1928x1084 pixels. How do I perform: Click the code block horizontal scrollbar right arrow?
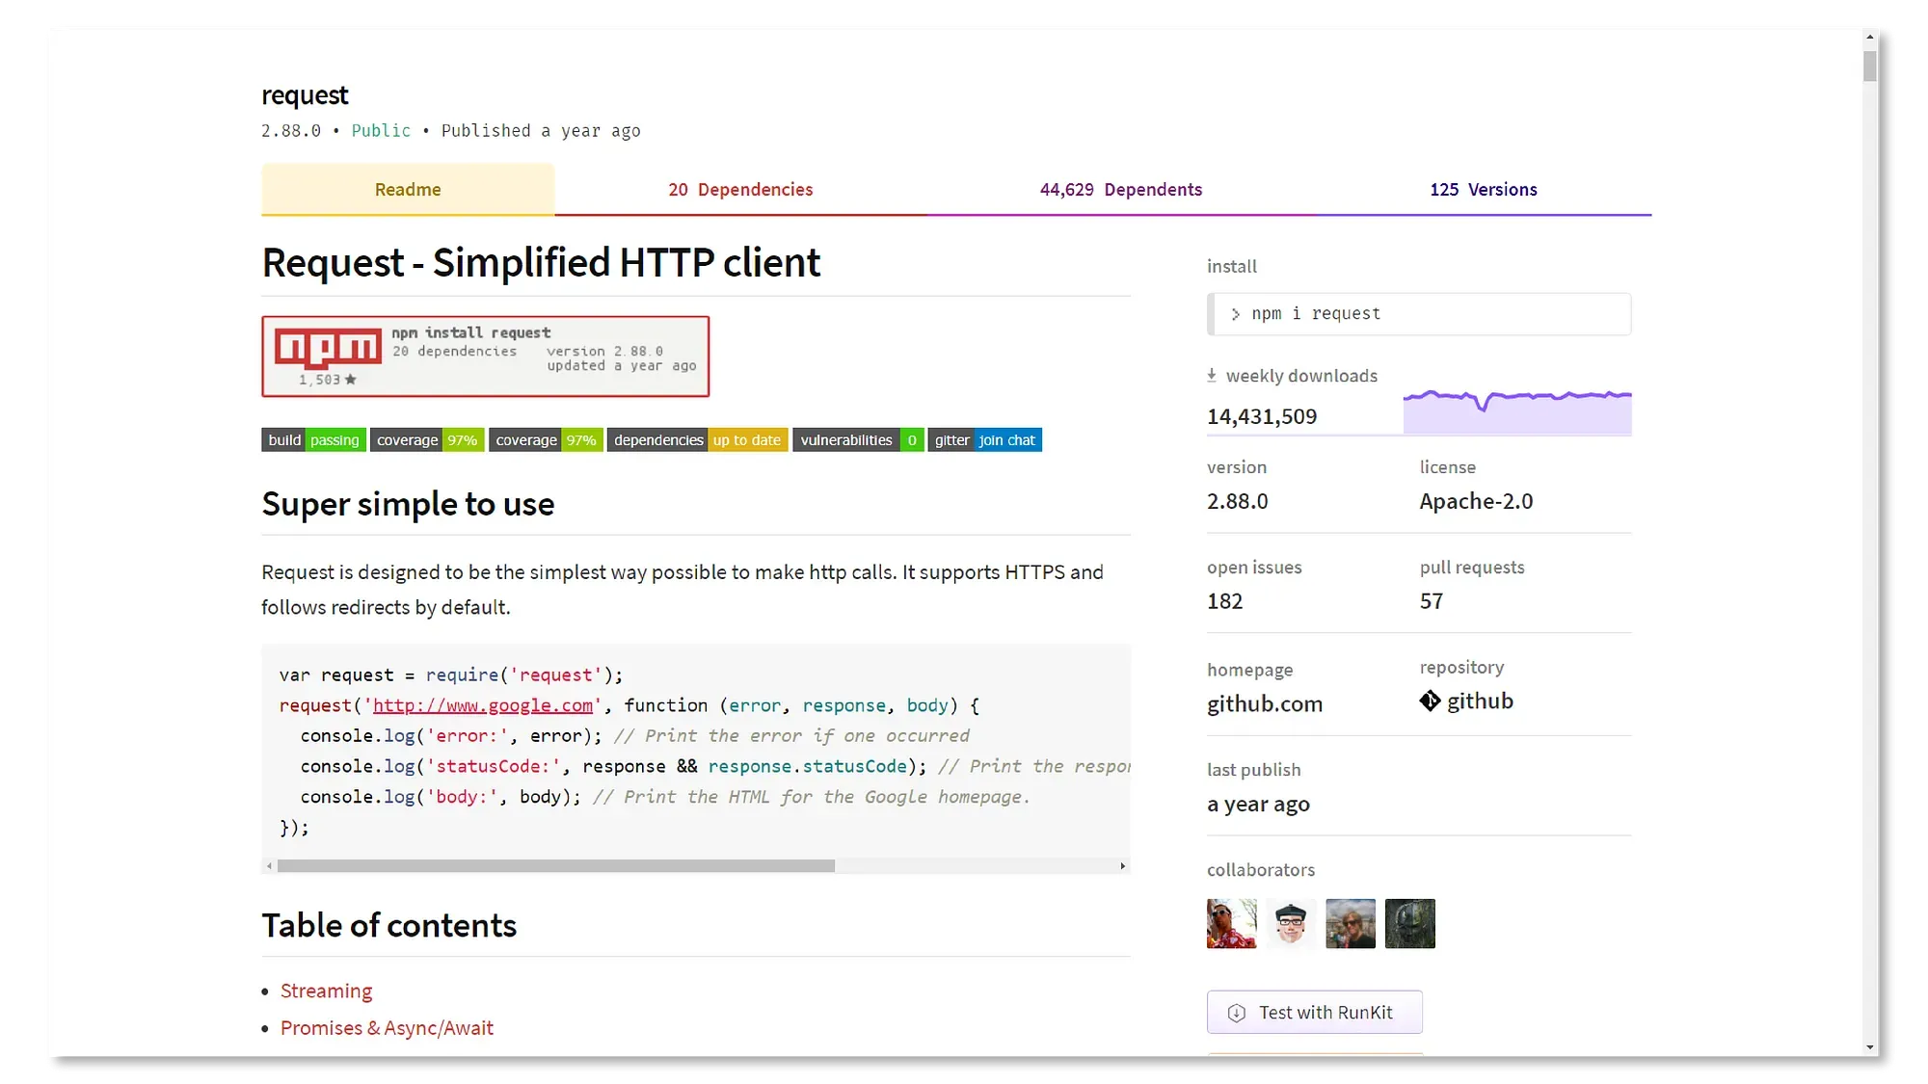click(x=1122, y=866)
